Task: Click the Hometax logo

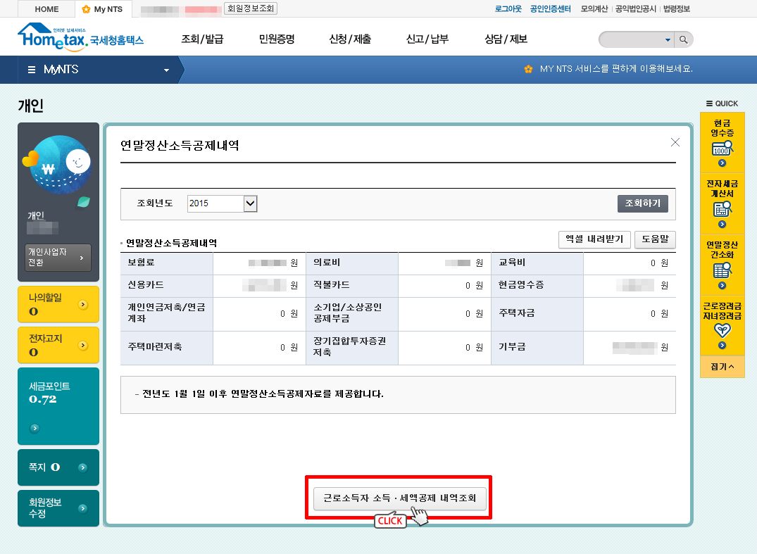Action: [80, 37]
